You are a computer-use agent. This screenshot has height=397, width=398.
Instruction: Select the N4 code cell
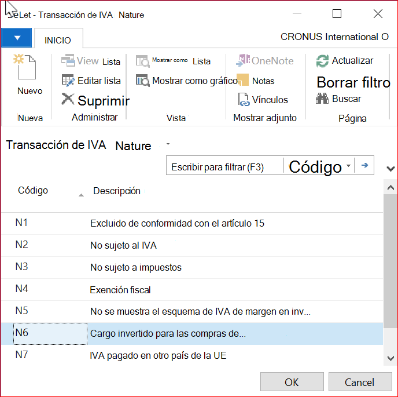[x=50, y=289]
